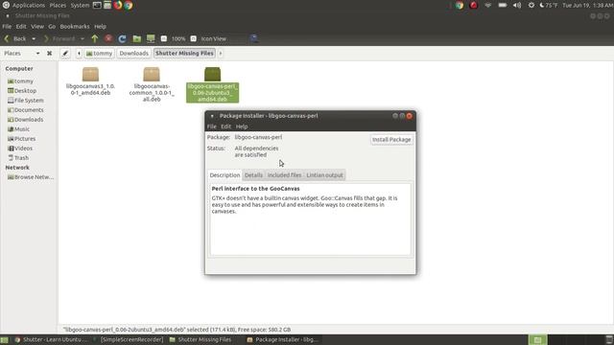Zoom out using the minus icon
The image size is (614, 345).
[x=164, y=38]
